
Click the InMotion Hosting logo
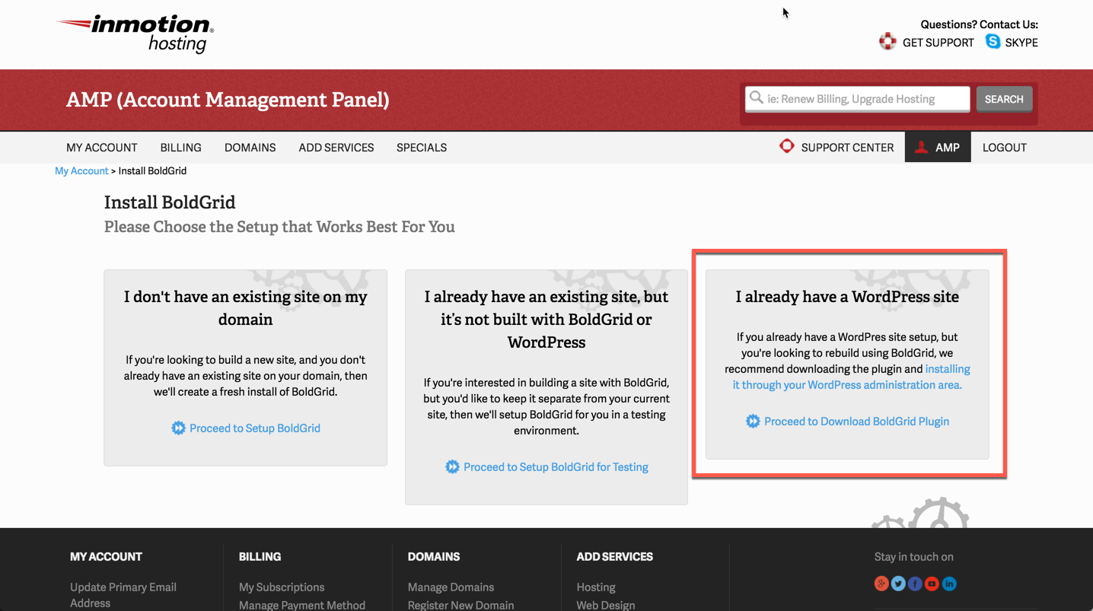point(135,33)
